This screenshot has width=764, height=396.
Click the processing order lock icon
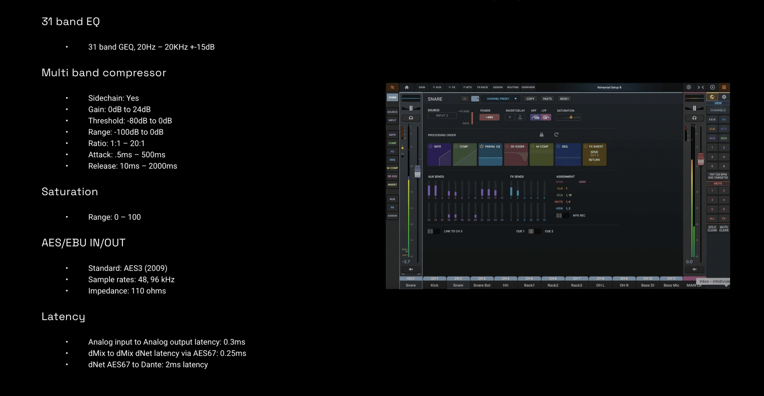point(541,135)
